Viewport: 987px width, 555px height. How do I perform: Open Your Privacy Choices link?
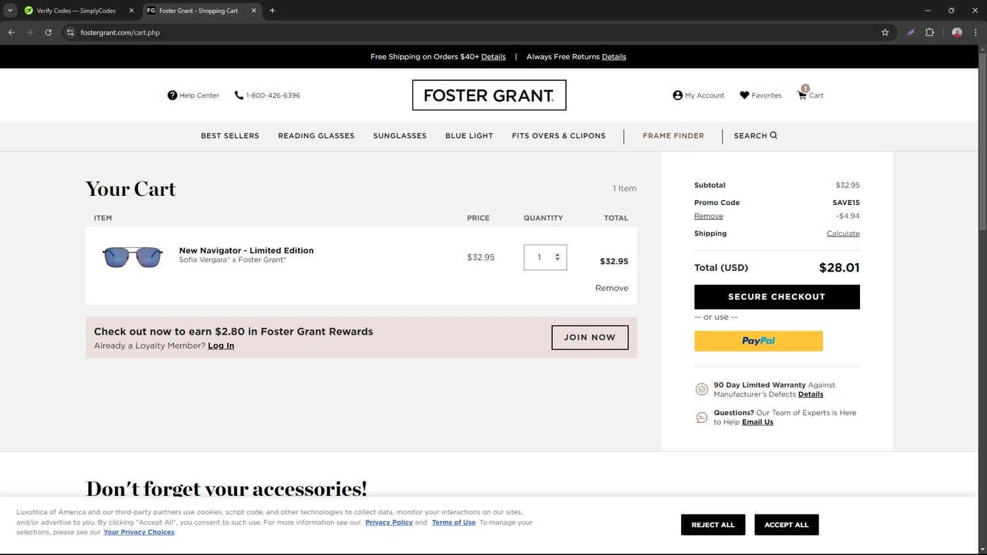coord(139,532)
